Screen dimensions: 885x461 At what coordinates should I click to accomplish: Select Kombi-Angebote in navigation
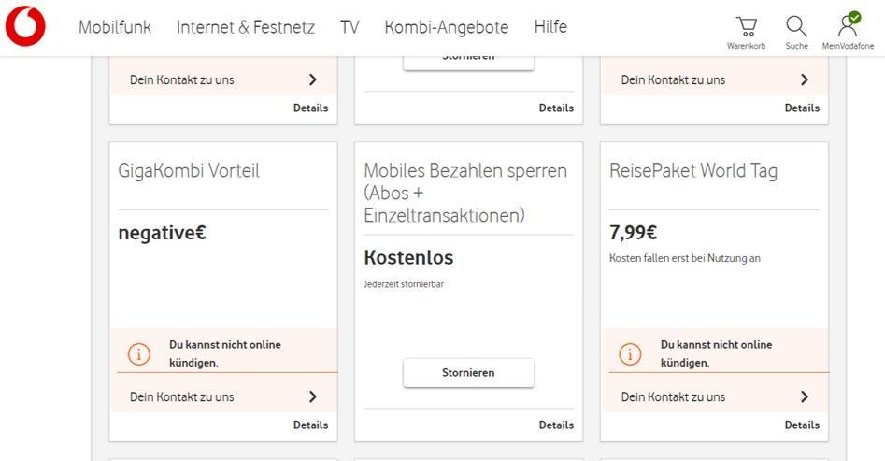[447, 27]
